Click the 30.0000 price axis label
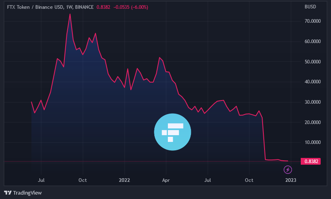 click(x=312, y=102)
